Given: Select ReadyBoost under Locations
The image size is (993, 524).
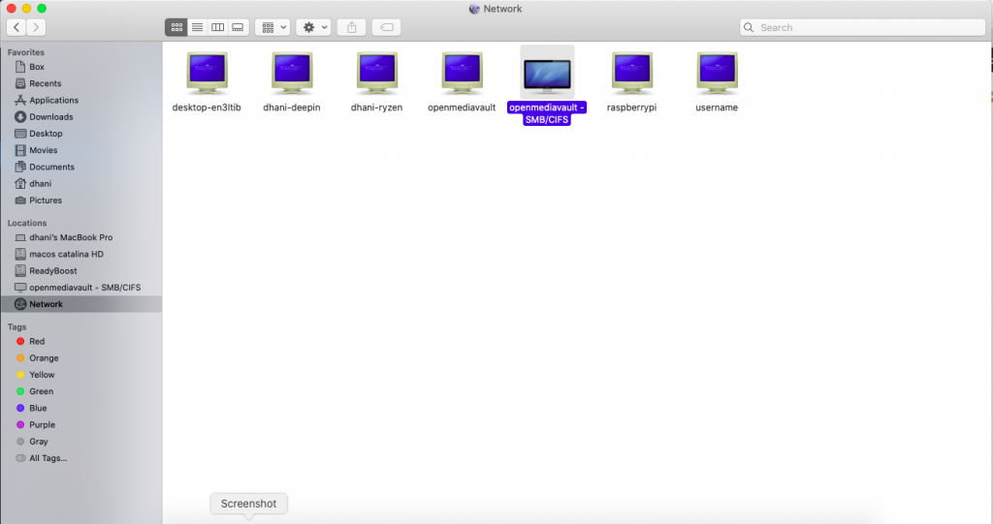Looking at the screenshot, I should pyautogui.click(x=81, y=271).
